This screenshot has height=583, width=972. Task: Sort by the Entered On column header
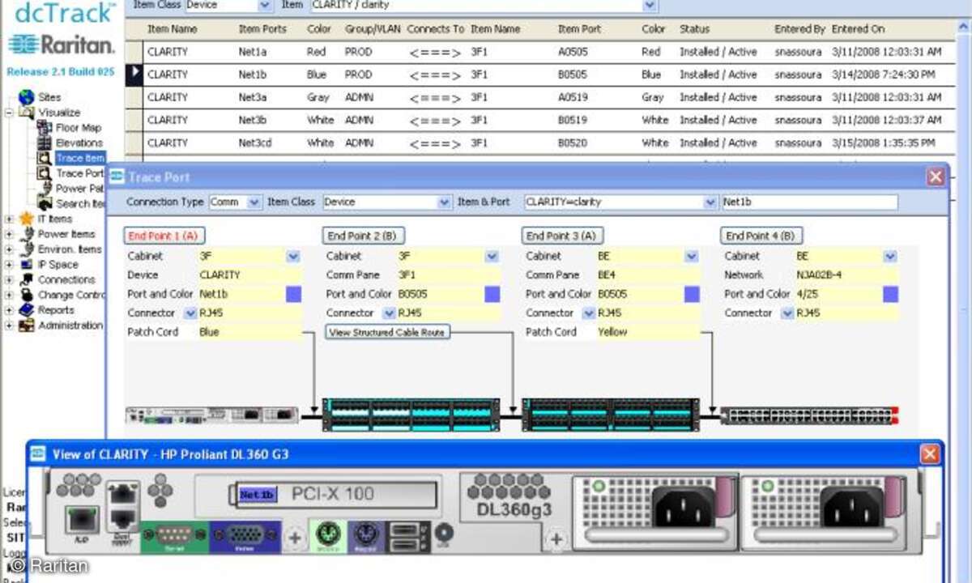(859, 29)
